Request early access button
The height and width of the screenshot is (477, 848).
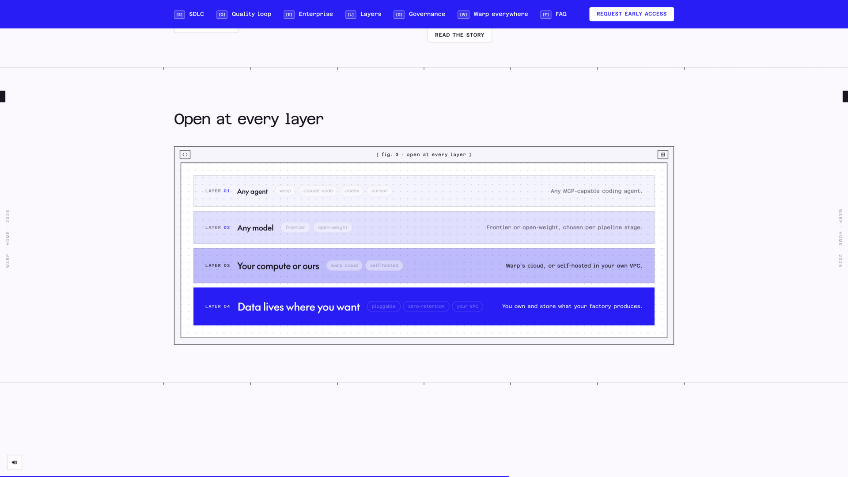[x=631, y=14]
